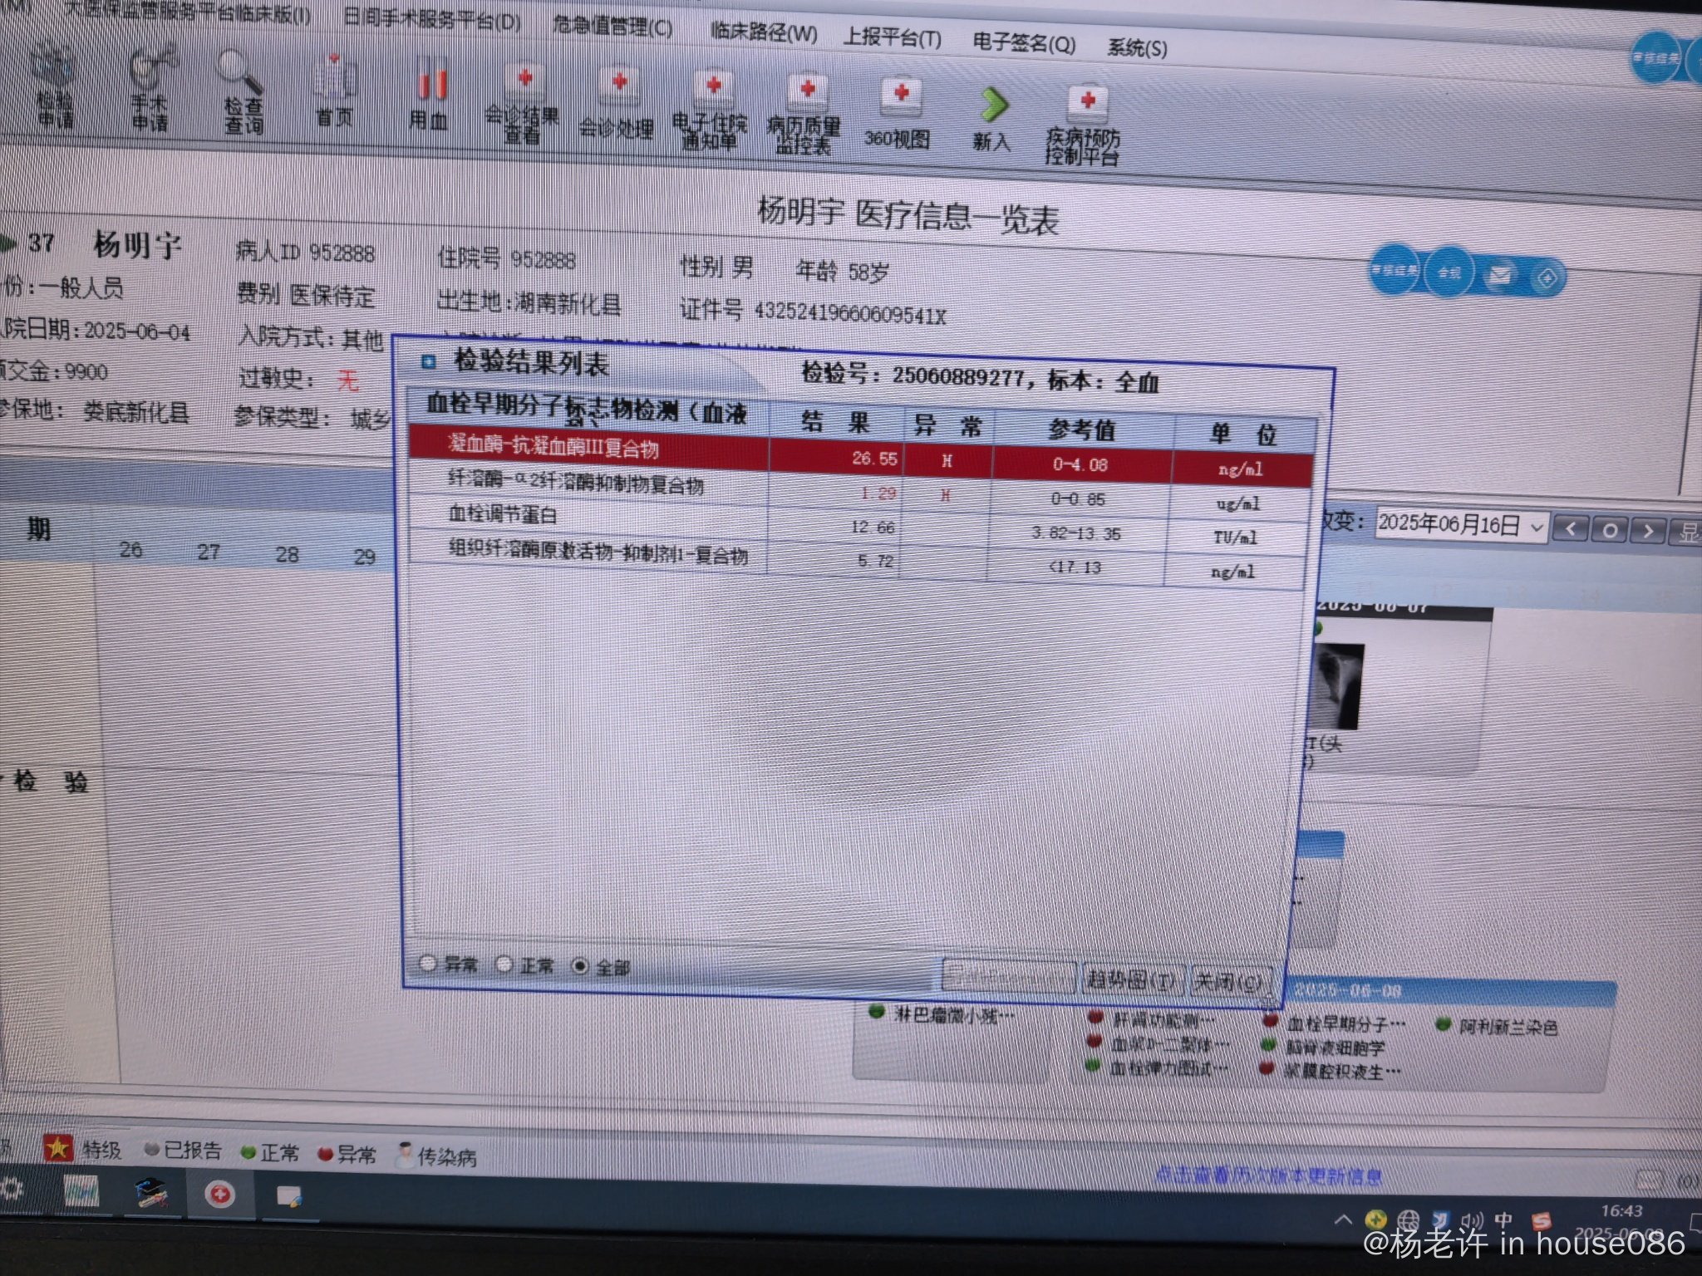Open 上报平台(T) menu

892,38
